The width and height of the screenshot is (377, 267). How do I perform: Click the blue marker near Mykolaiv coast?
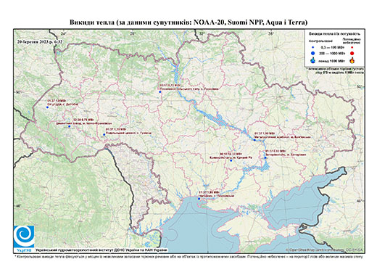(199, 199)
